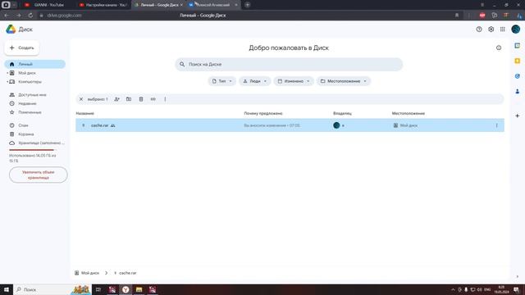The height and width of the screenshot is (295, 525).
Task: Open the help question mark icon
Action: click(479, 29)
